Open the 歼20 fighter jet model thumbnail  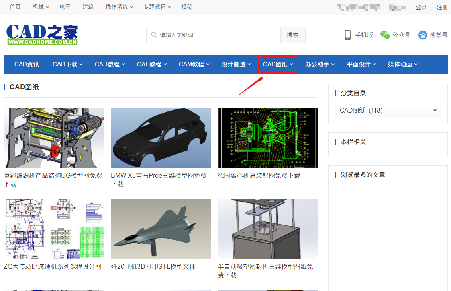161,229
